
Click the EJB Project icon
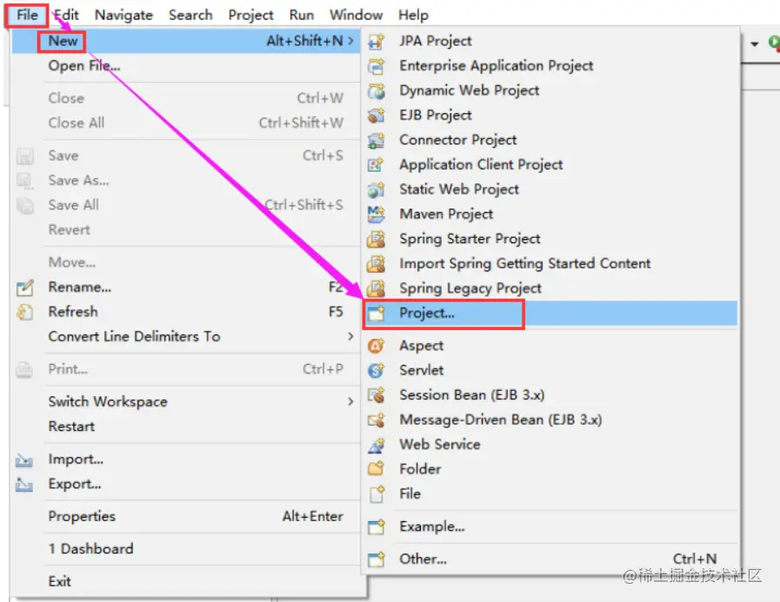[376, 116]
